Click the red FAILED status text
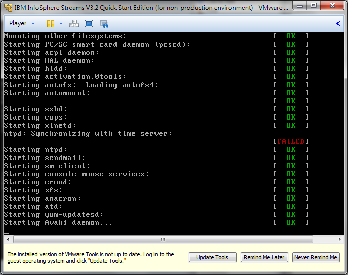348x275 pixels. (291, 141)
